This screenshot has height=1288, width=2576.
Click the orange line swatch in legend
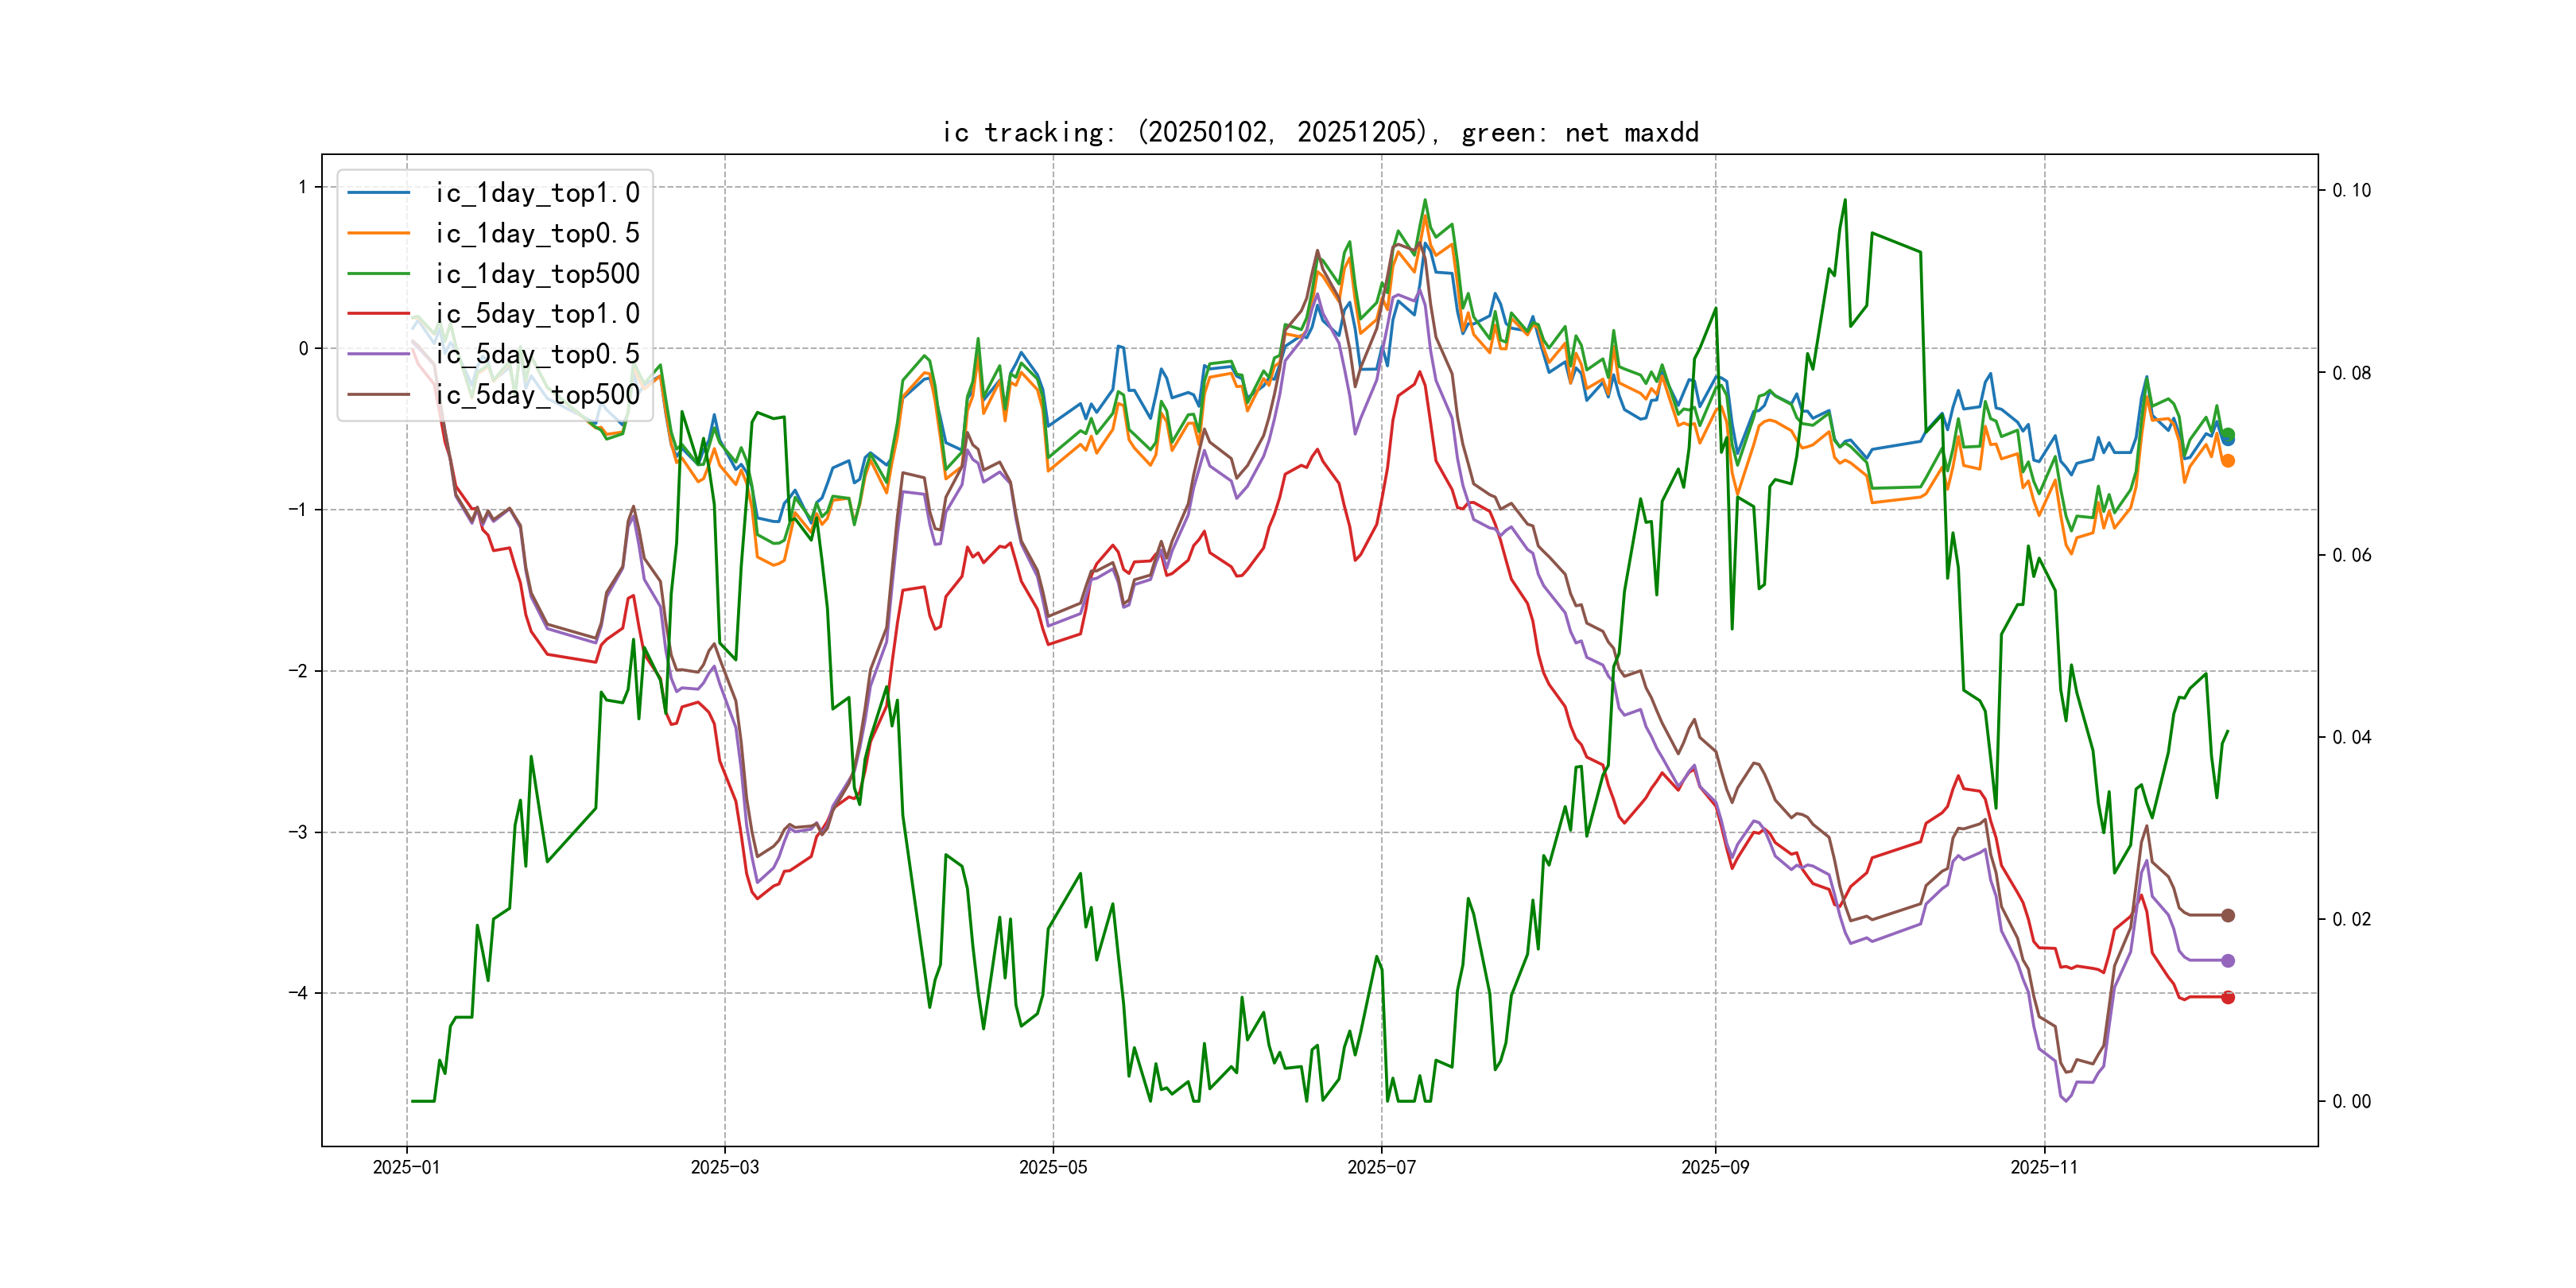click(x=378, y=233)
